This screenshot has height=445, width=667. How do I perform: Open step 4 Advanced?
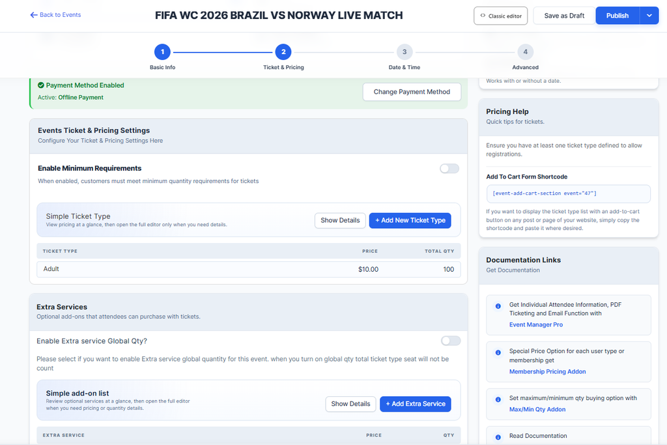[x=526, y=52]
